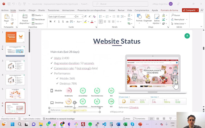Open the Organizar arrange menu
Screen dimensions: 205x128
pos(148,19)
